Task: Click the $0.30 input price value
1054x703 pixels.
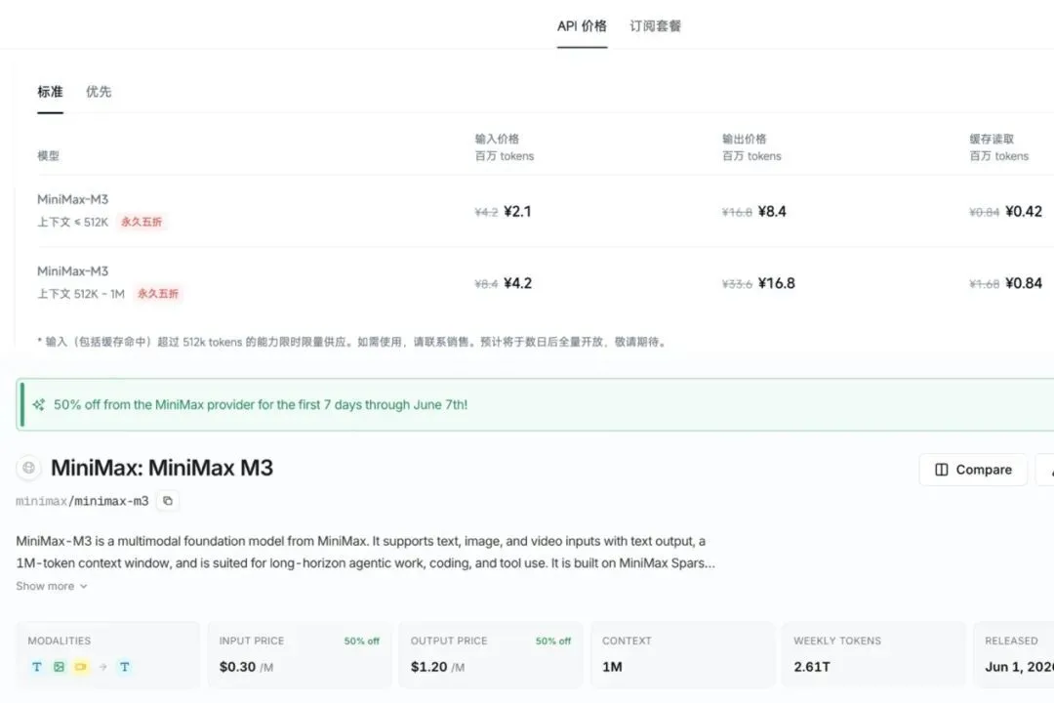Action: (237, 667)
